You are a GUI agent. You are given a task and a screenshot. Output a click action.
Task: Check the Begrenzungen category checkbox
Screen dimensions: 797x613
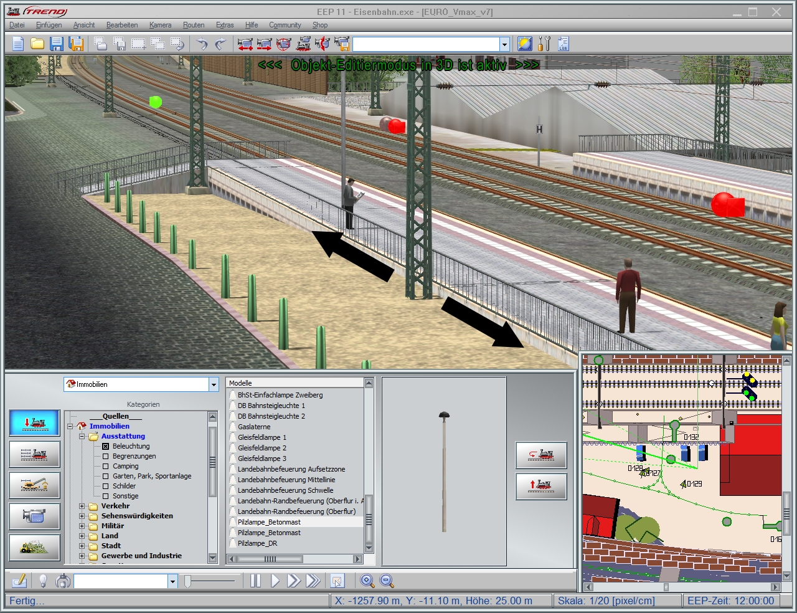(x=105, y=456)
